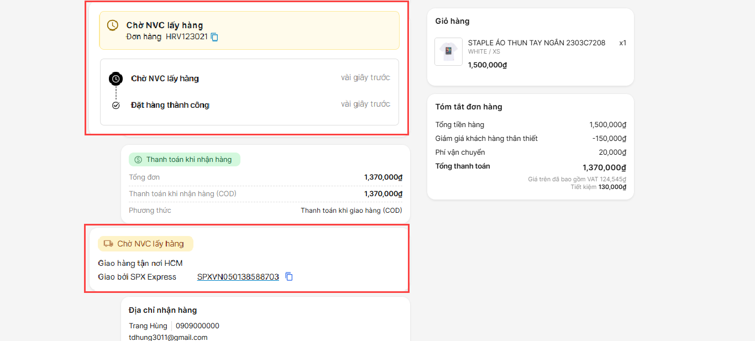Click the phone number 0909000000
Screen dimensions: 755x341
click(x=197, y=326)
